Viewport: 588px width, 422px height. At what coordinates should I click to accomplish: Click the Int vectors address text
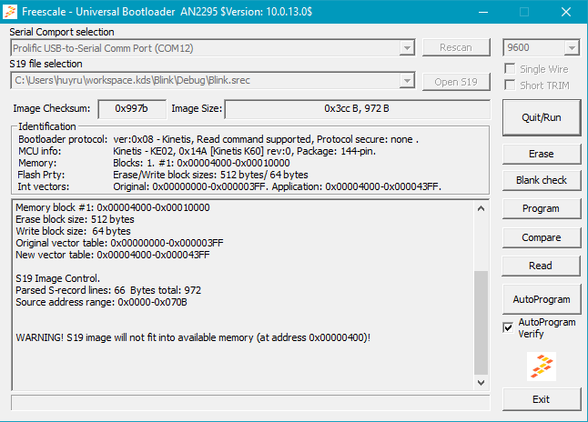[x=277, y=186]
